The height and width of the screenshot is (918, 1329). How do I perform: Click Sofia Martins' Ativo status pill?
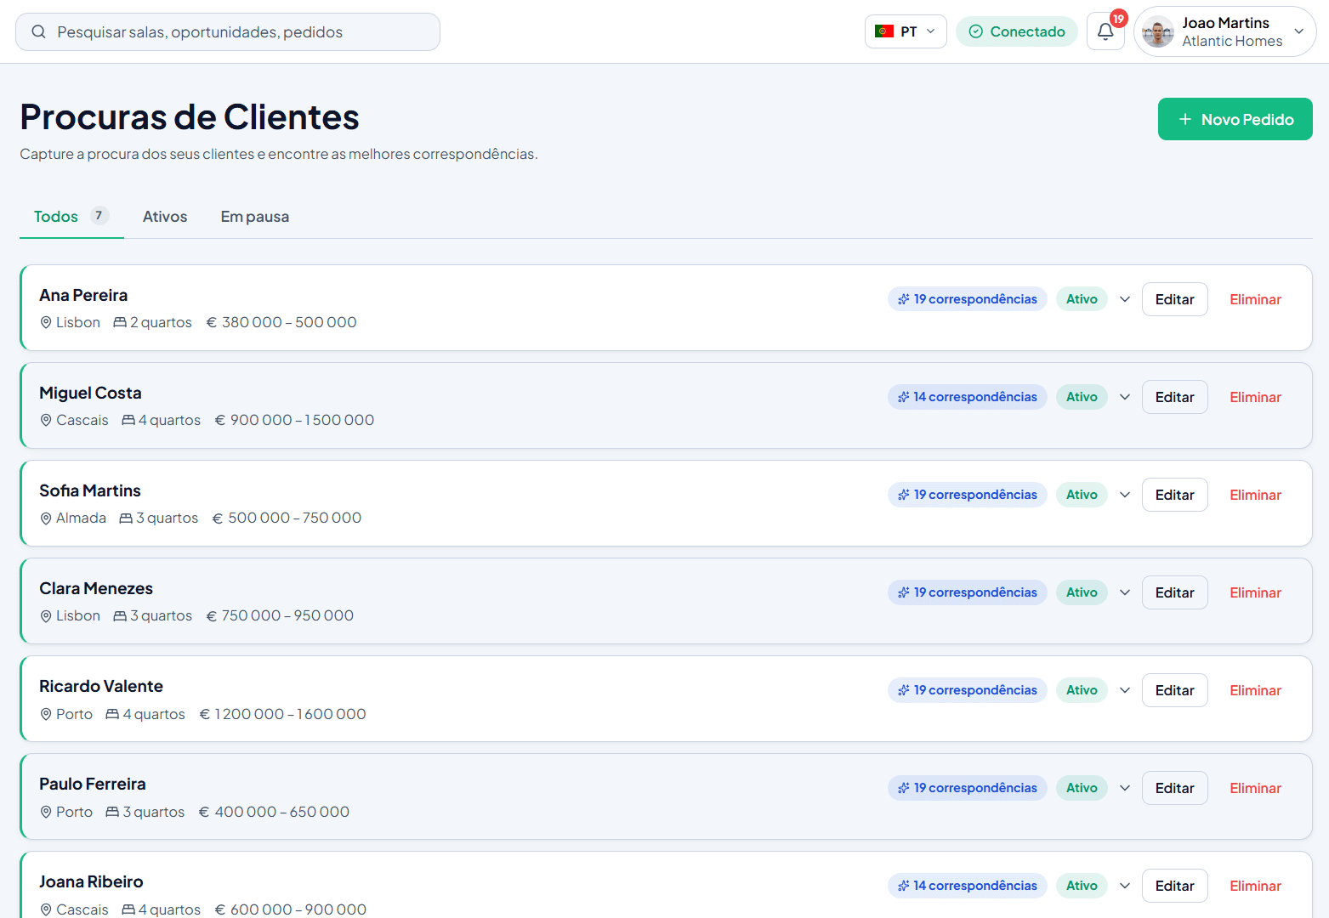[1082, 495]
